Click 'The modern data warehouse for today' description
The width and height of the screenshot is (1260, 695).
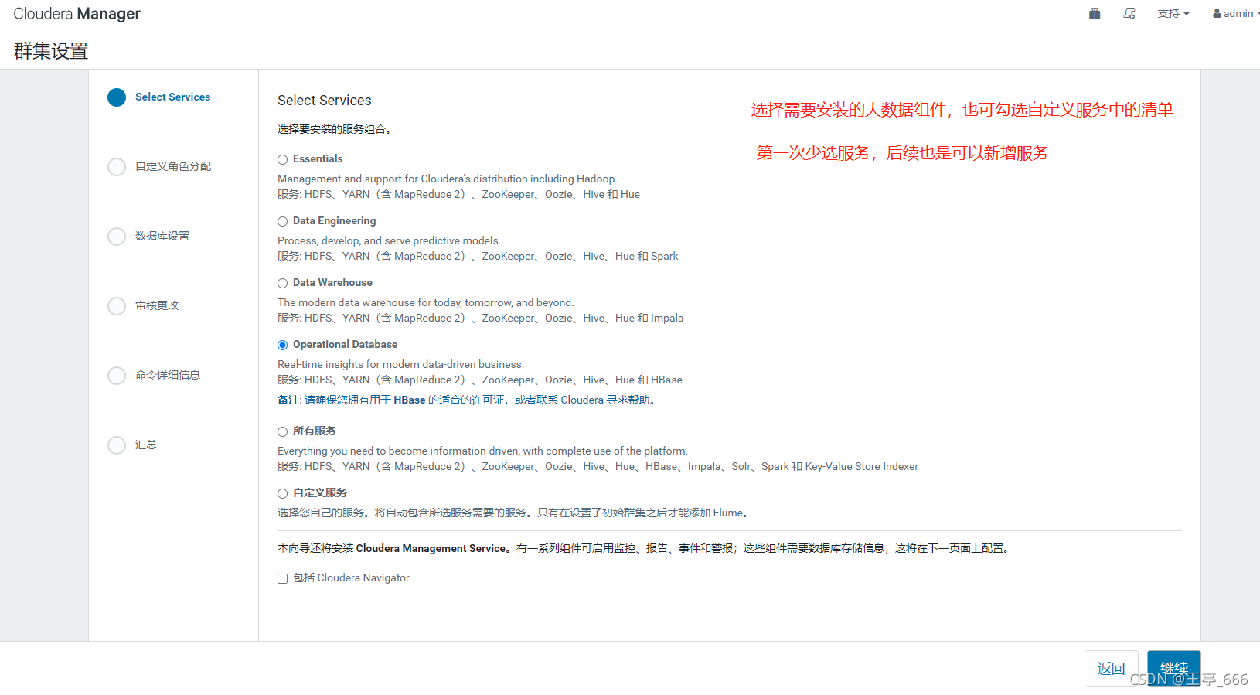[x=426, y=302]
